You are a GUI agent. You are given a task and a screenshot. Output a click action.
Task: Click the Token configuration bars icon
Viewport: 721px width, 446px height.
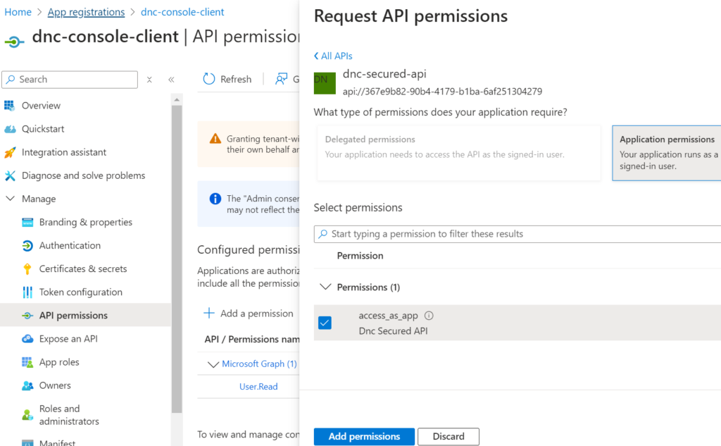point(27,292)
